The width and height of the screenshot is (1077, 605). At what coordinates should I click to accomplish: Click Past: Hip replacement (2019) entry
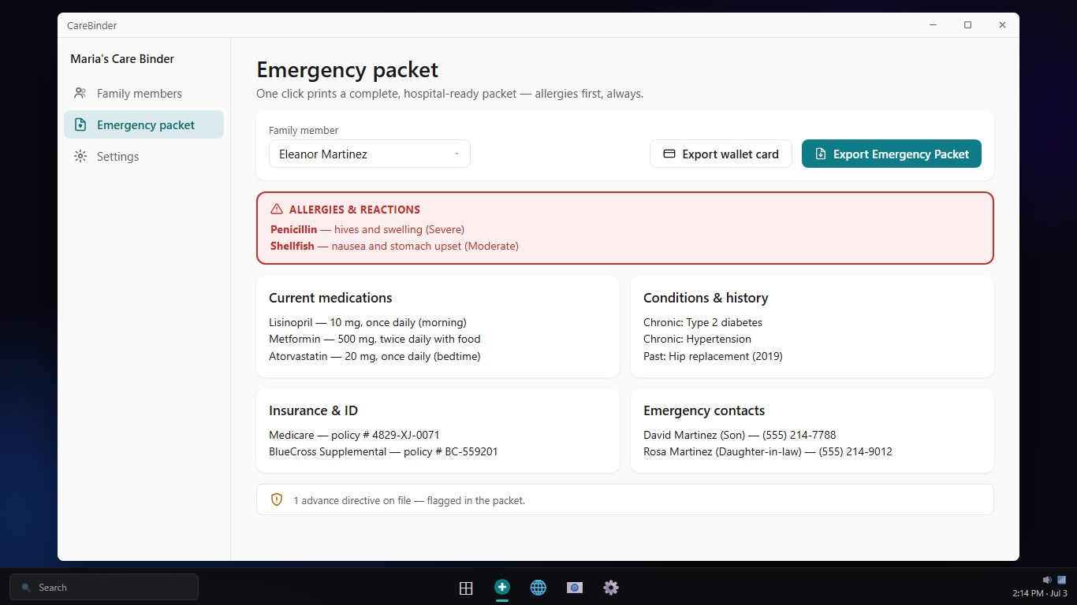tap(713, 356)
